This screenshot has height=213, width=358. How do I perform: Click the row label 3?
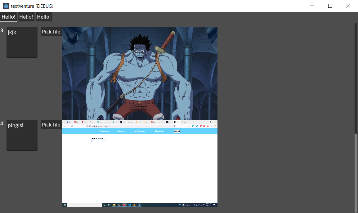click(x=2, y=30)
